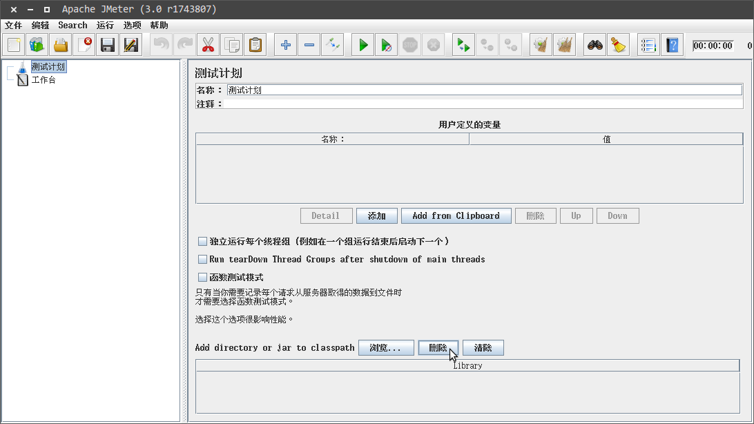The width and height of the screenshot is (754, 424).
Task: Toggle Run tearDown Thread Groups checkbox
Action: 202,259
